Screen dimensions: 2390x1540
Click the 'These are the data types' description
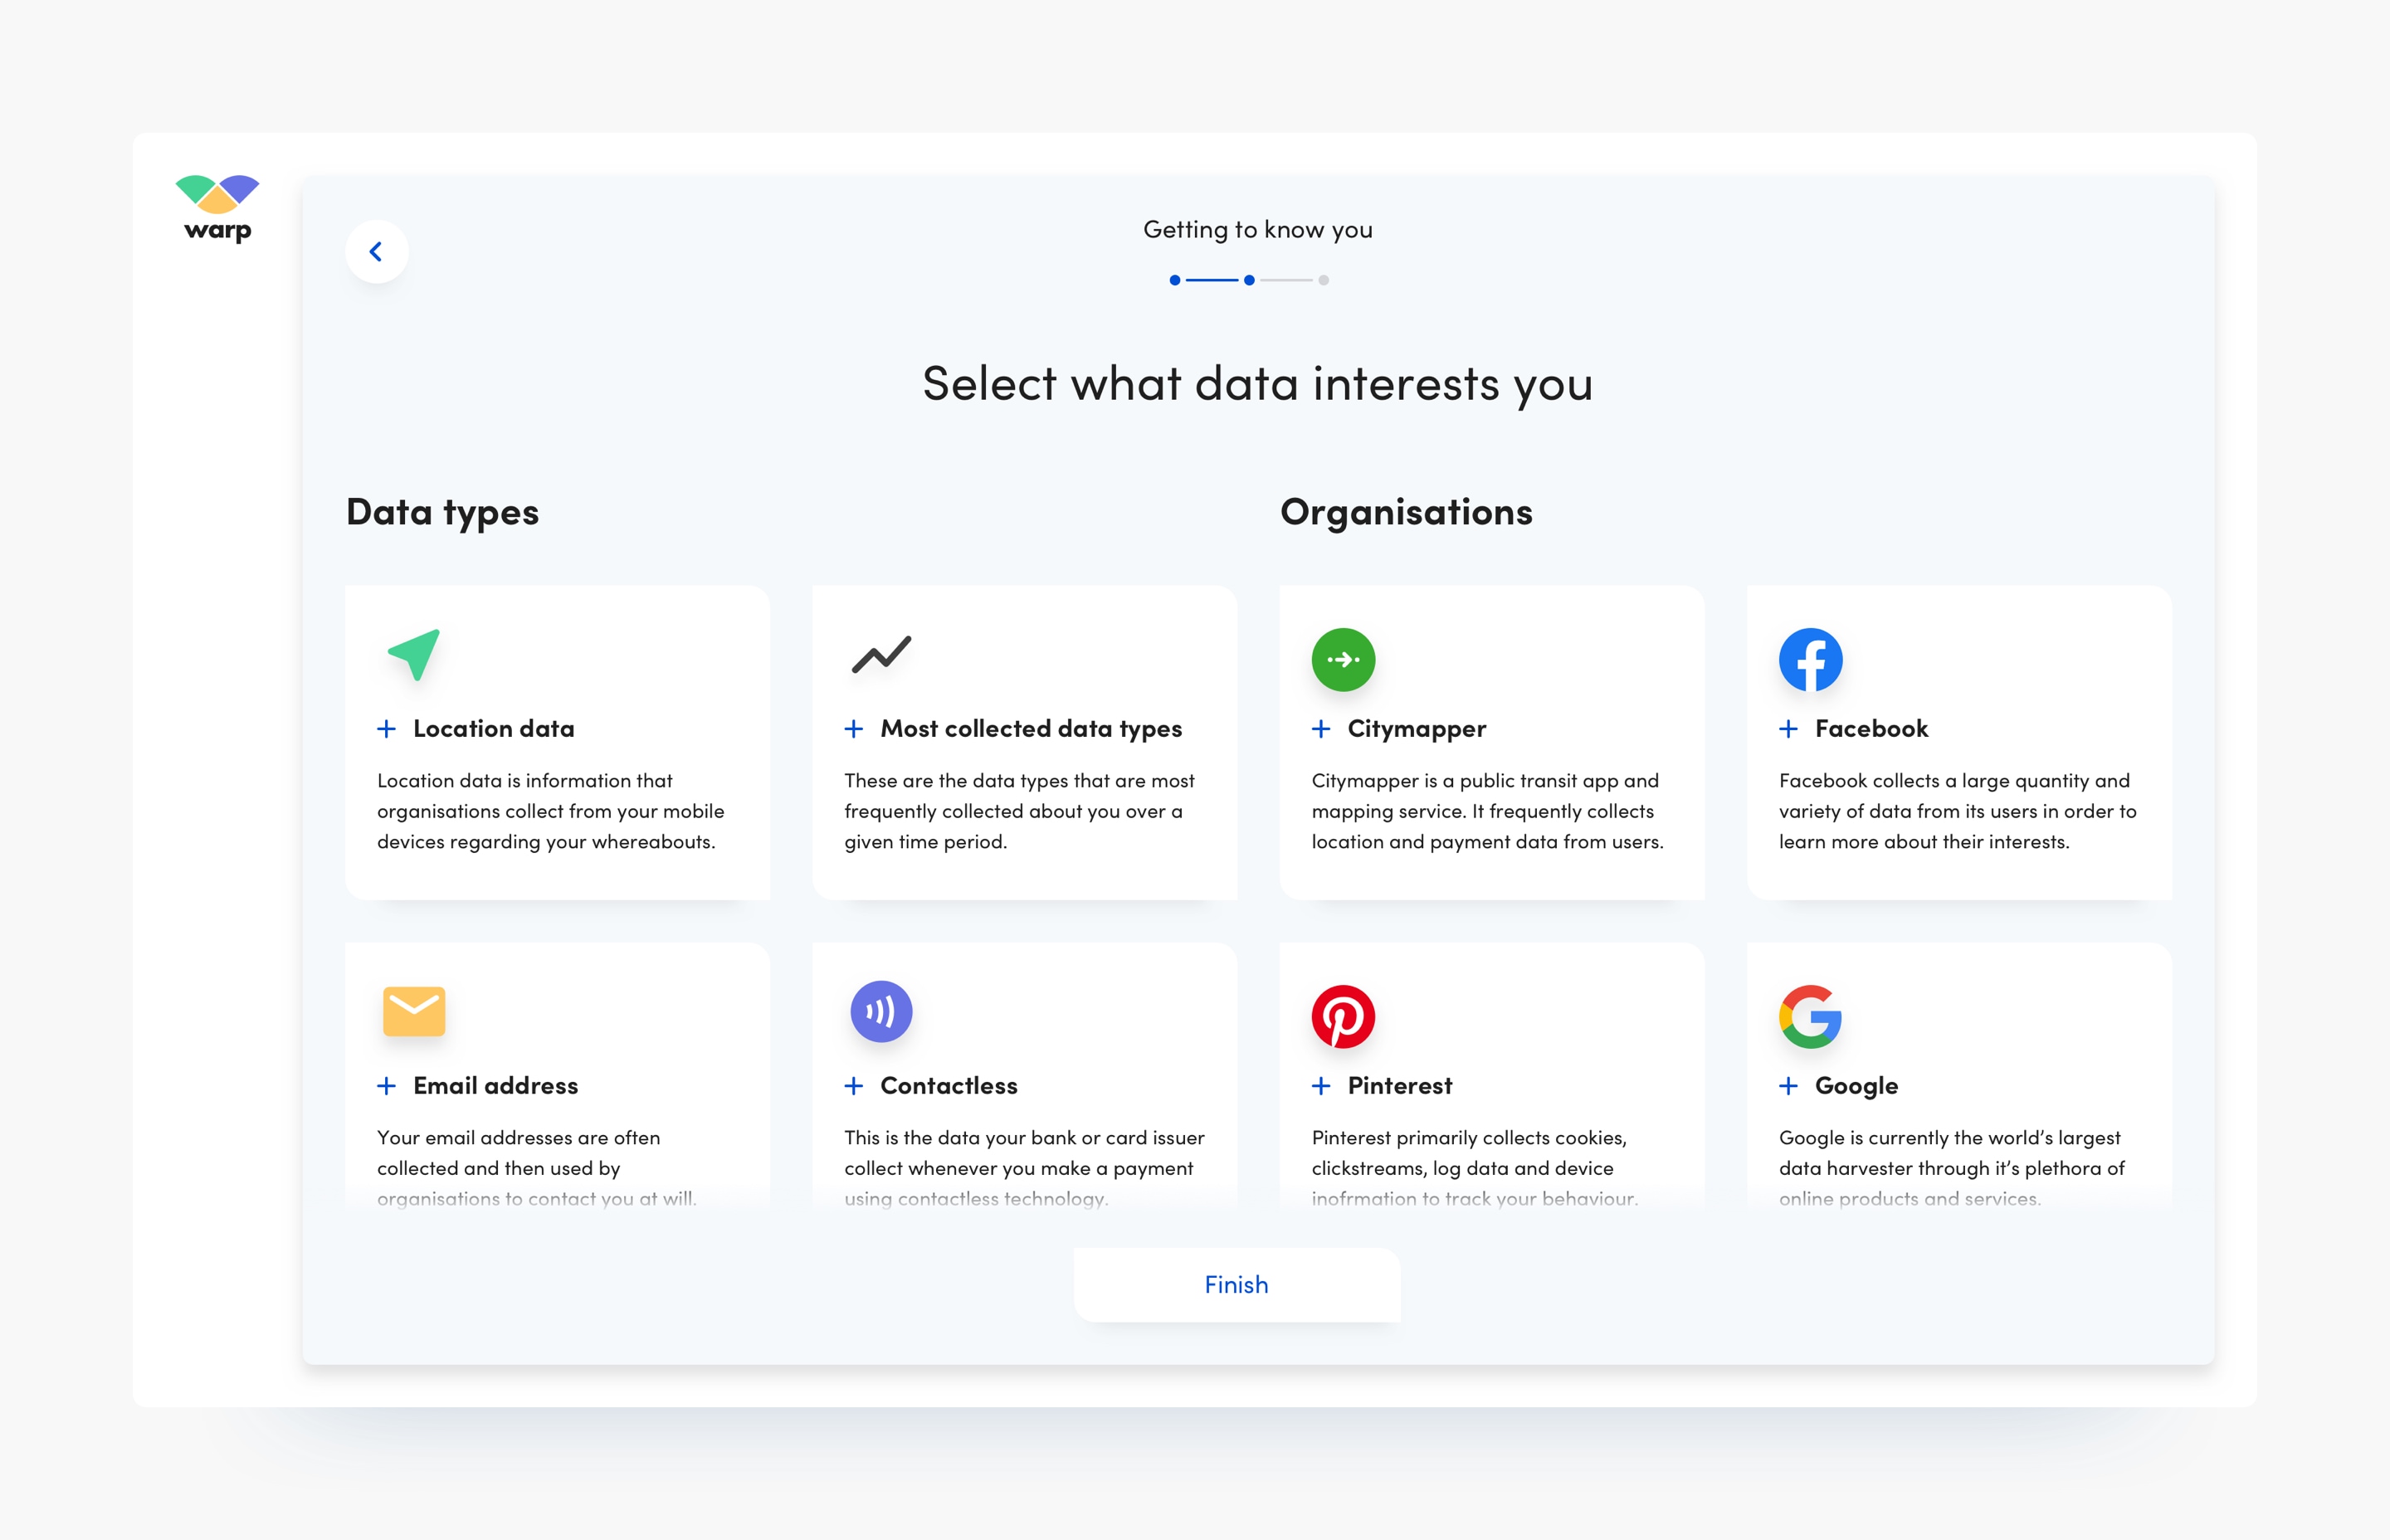pyautogui.click(x=1019, y=811)
